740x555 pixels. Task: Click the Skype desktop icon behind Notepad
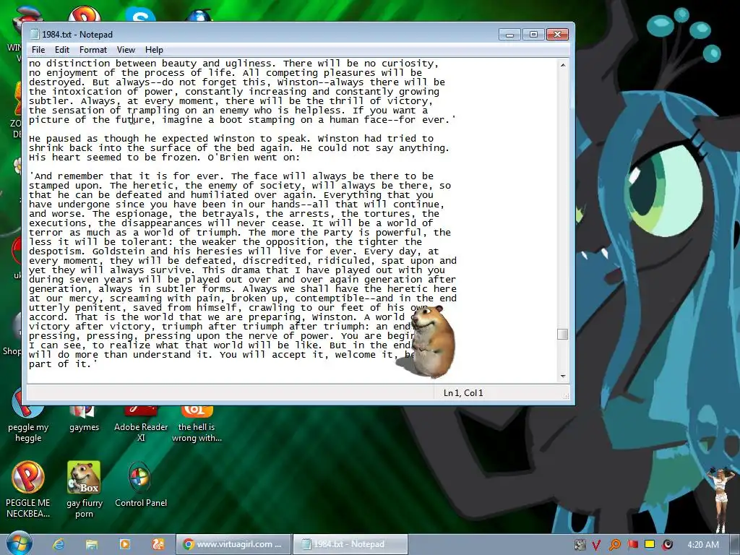141,15
